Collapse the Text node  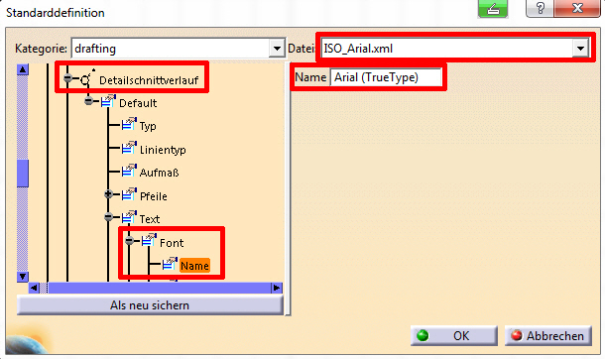pyautogui.click(x=108, y=217)
